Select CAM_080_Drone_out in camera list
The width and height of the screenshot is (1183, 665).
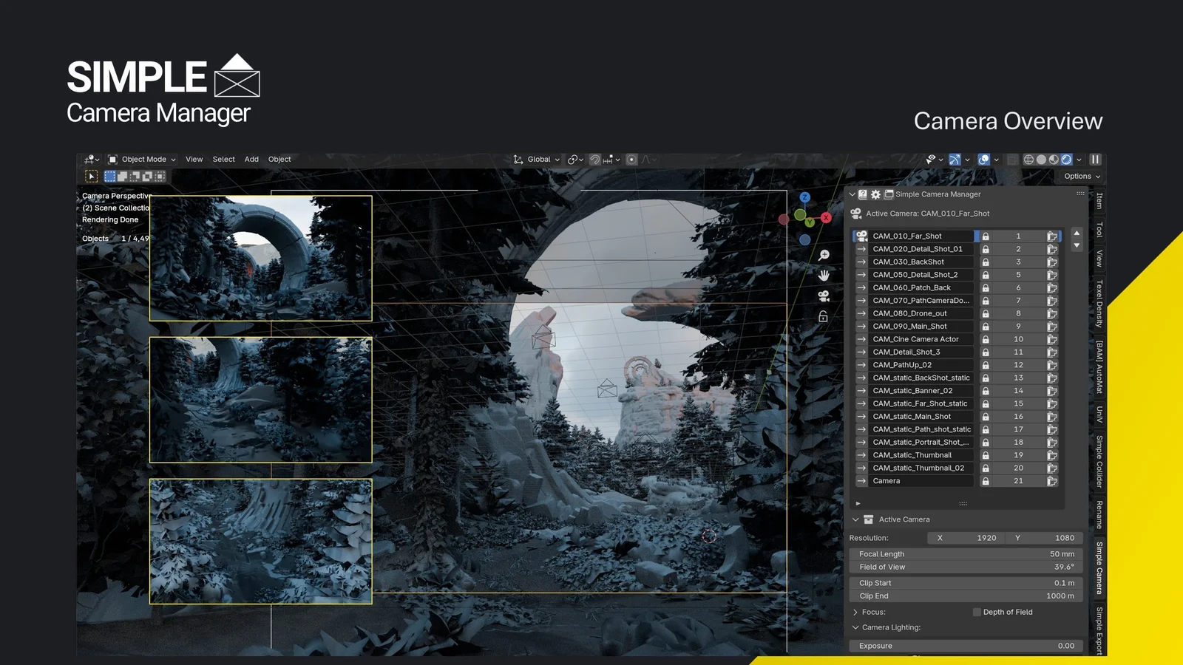(917, 313)
